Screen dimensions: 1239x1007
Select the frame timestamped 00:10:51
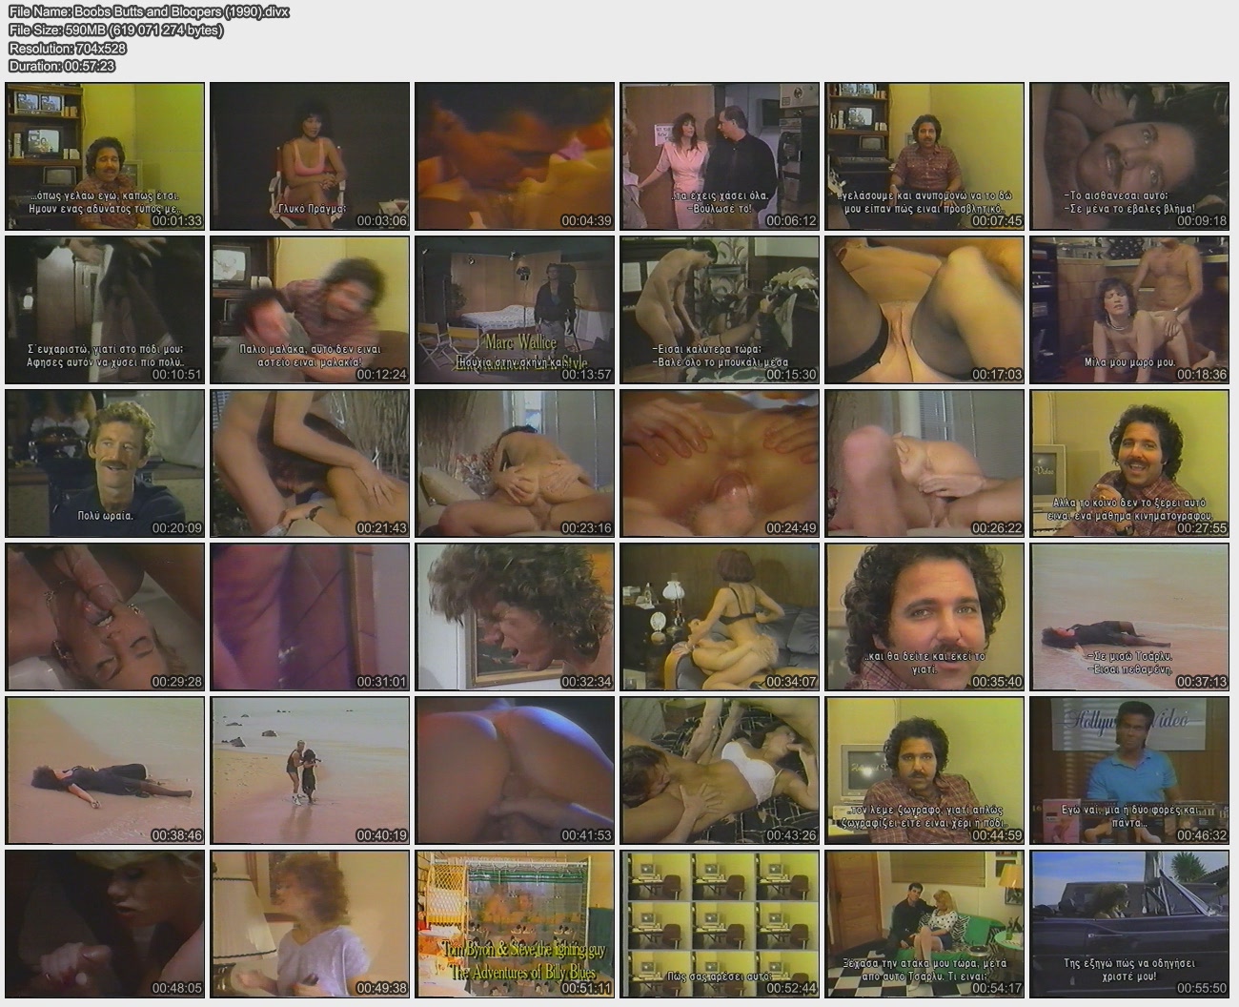(105, 310)
